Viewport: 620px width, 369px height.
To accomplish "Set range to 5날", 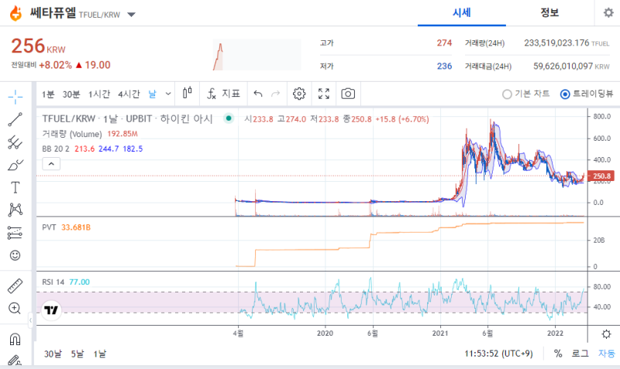I will click(77, 354).
